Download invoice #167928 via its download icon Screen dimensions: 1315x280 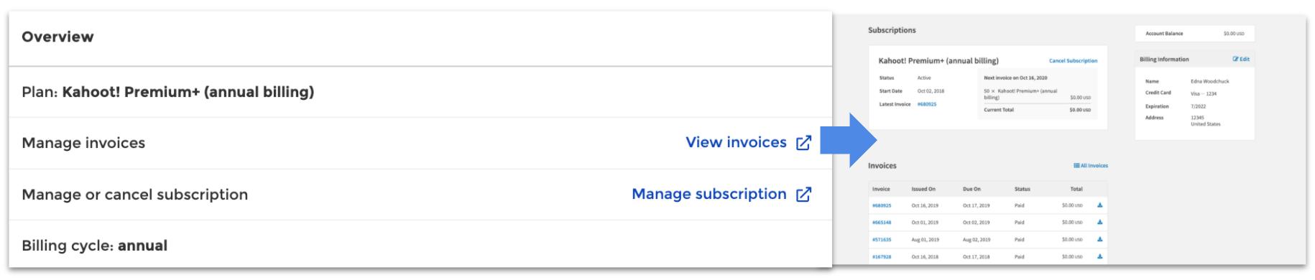click(x=1100, y=256)
